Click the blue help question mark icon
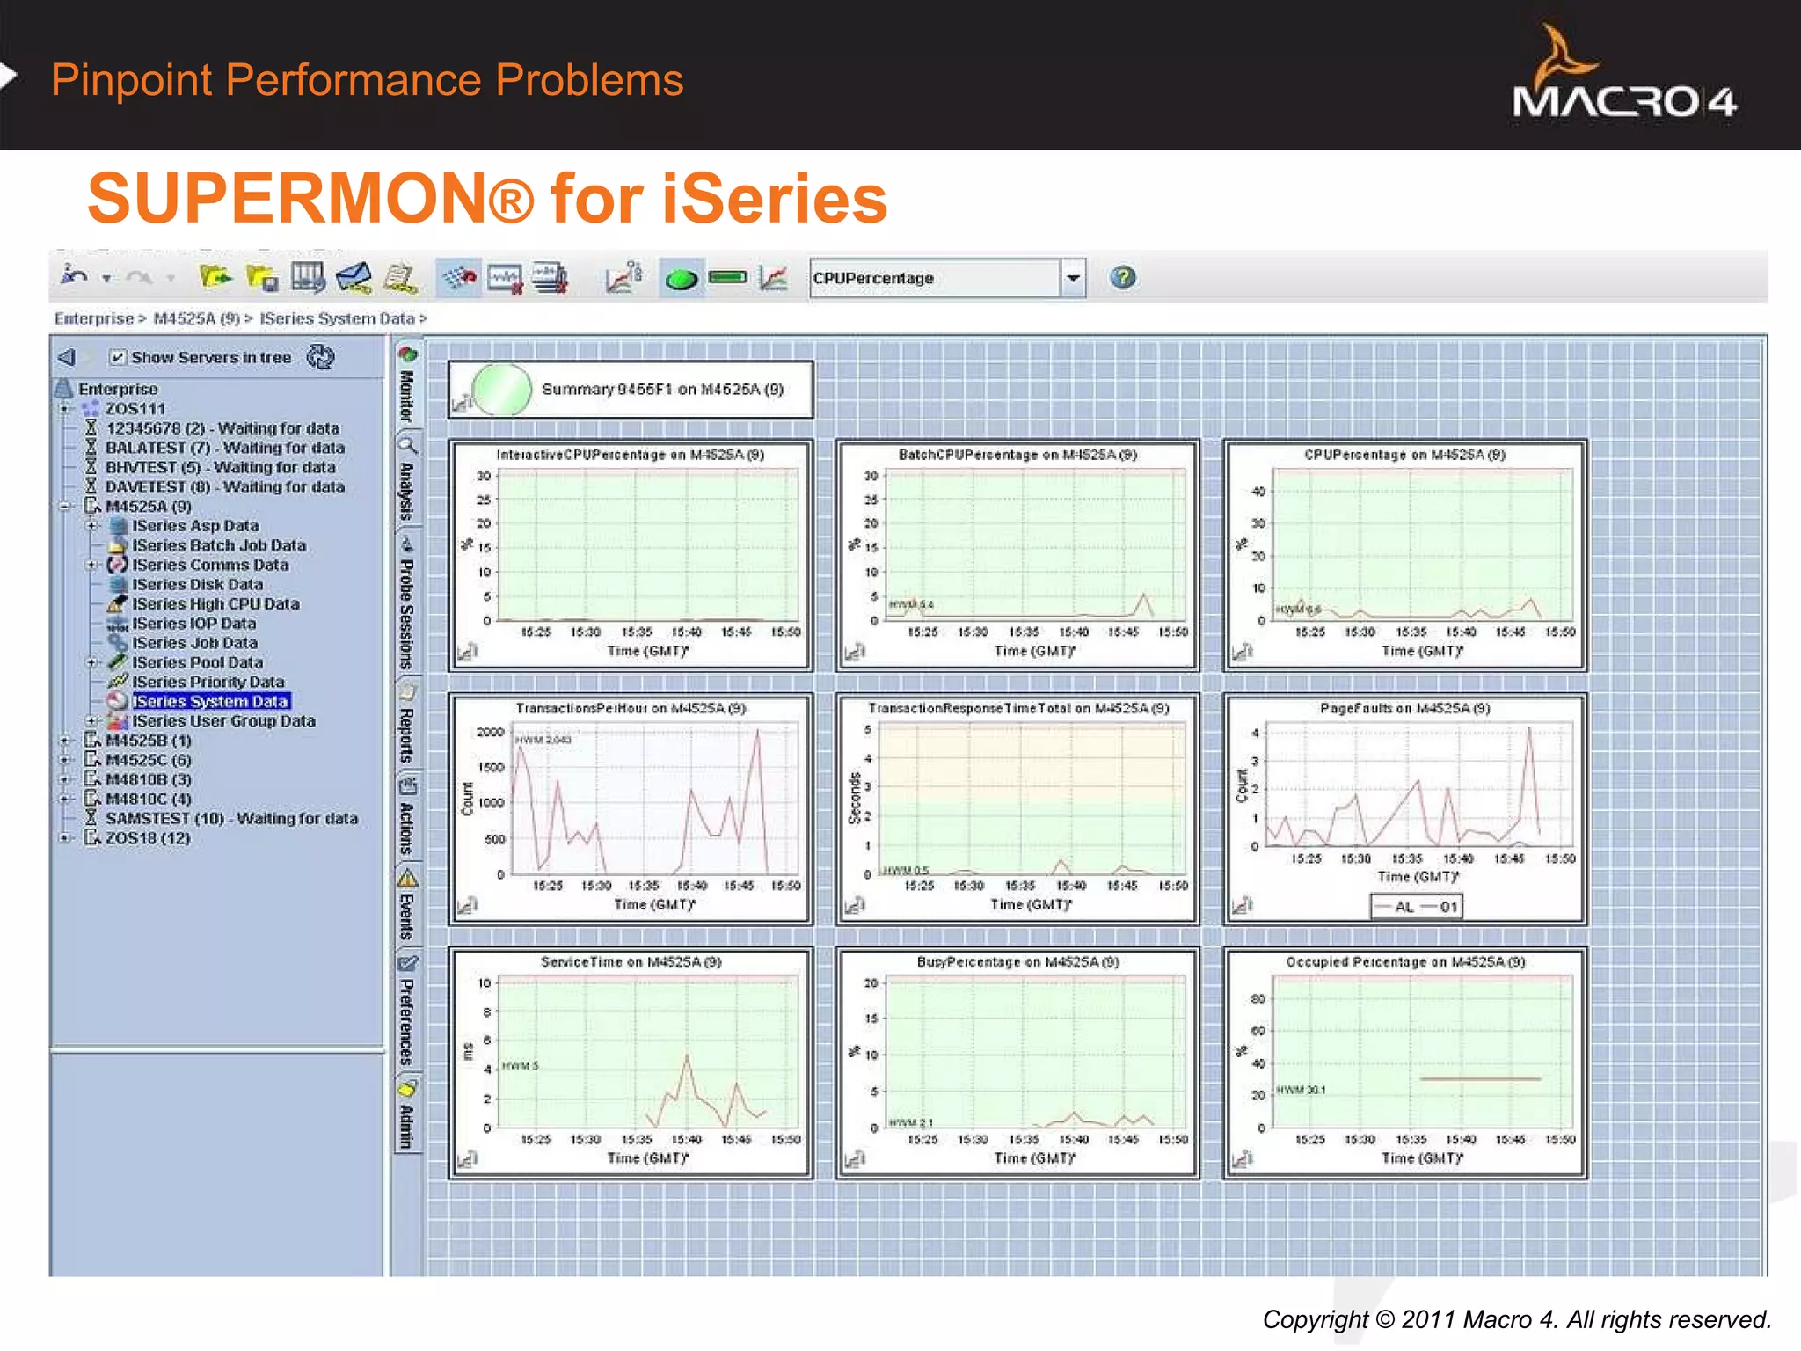The image size is (1801, 1351). [1122, 278]
